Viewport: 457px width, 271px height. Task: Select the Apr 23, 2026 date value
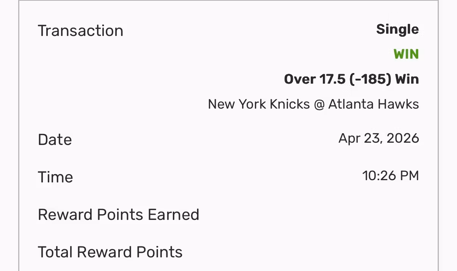click(x=379, y=138)
